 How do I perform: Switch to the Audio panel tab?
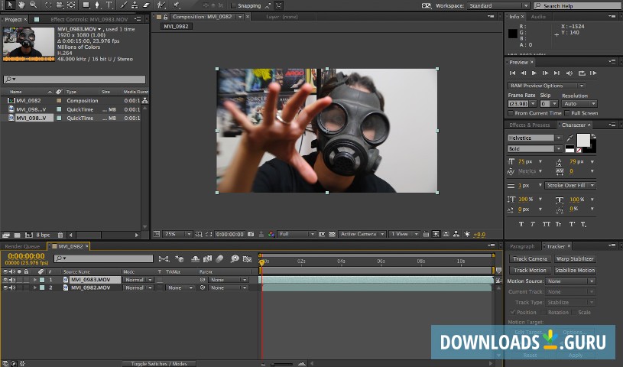[x=538, y=17]
